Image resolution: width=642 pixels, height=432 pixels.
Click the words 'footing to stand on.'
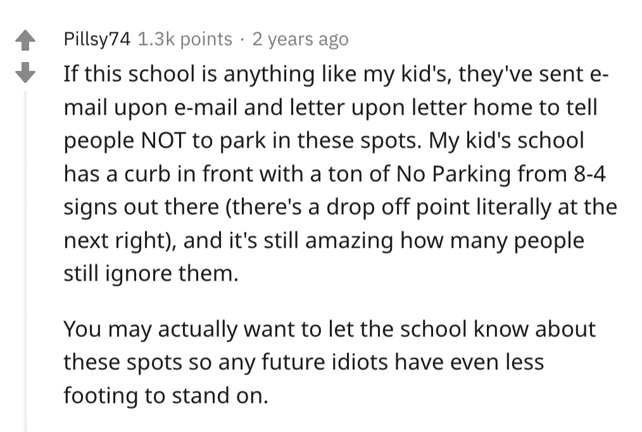pos(167,396)
